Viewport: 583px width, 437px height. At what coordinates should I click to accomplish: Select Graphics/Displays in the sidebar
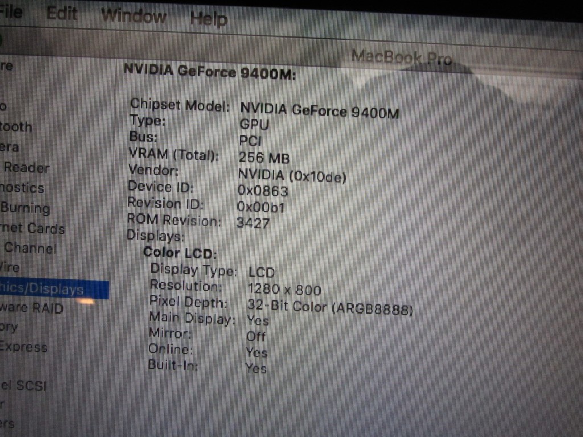point(54,290)
